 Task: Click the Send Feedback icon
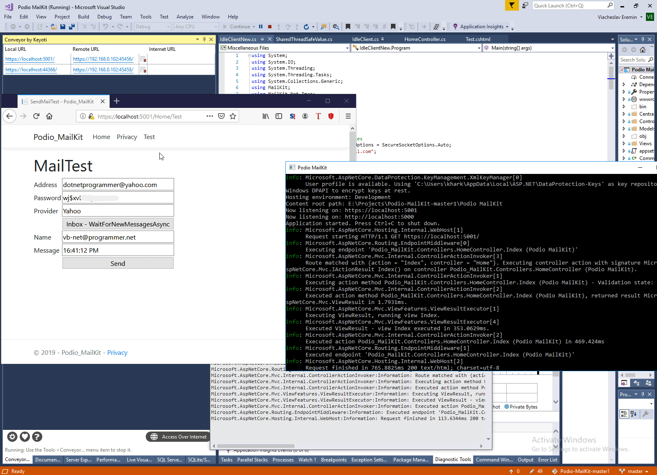(x=525, y=5)
